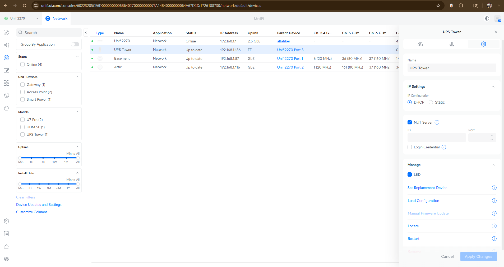The height and width of the screenshot is (267, 504).
Task: Select the Static IP configuration radio button
Action: coord(431,102)
